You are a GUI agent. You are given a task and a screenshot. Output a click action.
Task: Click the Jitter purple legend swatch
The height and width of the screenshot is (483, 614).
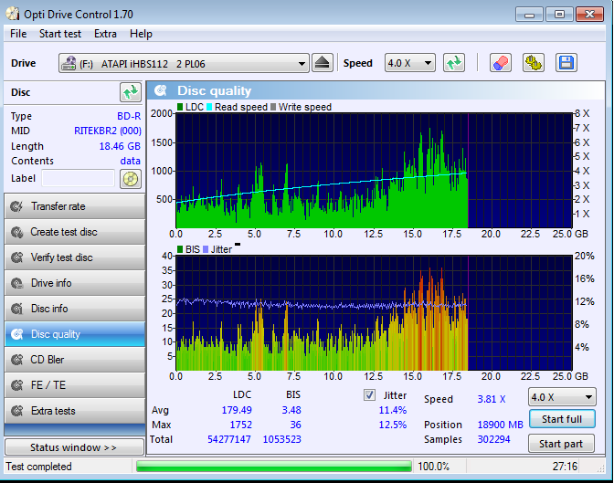(x=206, y=249)
